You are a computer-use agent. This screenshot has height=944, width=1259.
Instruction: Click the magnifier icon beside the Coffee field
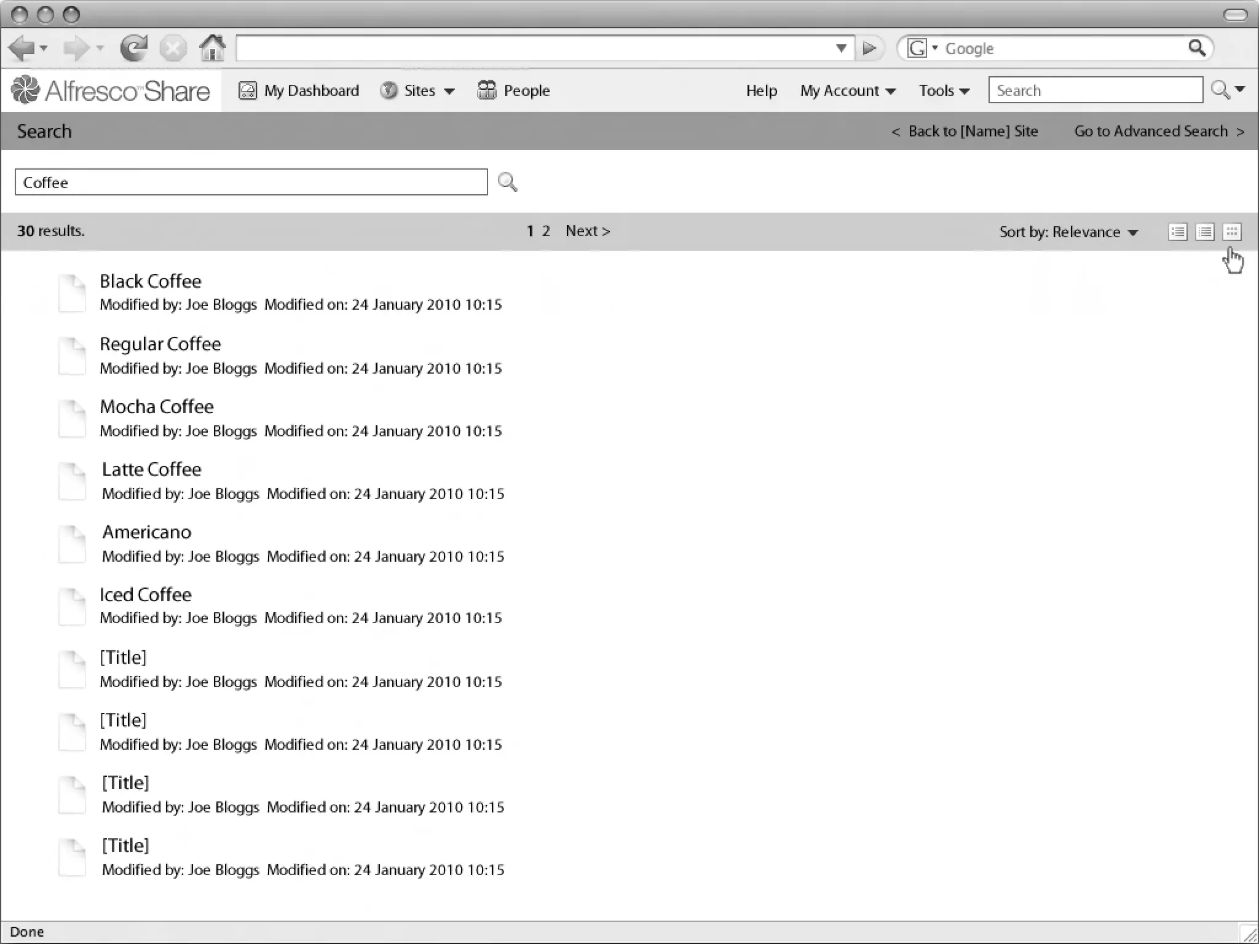(x=507, y=182)
